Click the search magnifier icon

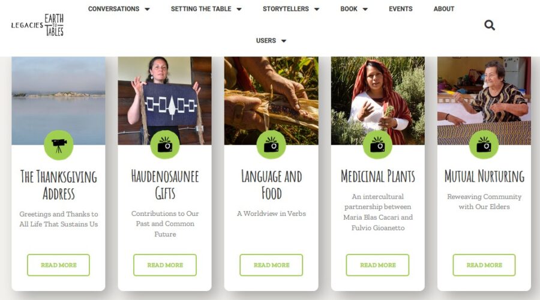click(490, 25)
